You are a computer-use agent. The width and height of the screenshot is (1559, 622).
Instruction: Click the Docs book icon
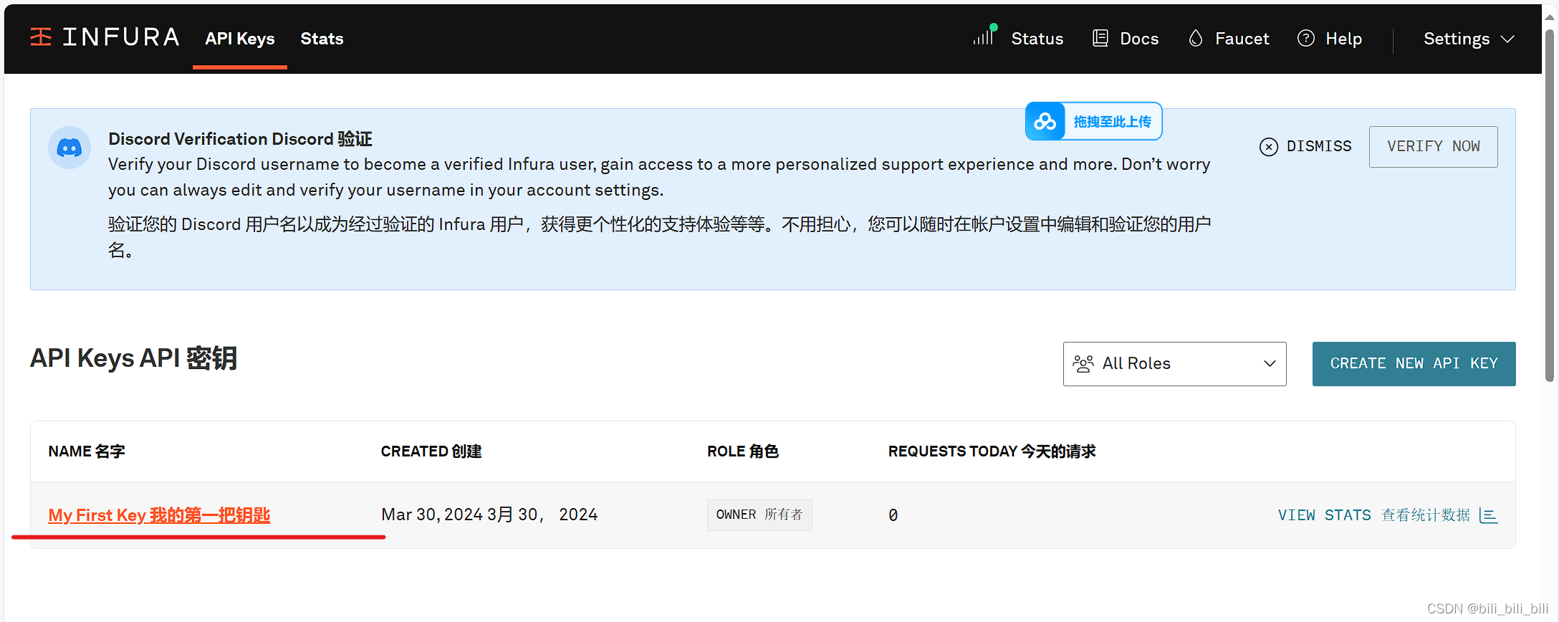[x=1100, y=38]
